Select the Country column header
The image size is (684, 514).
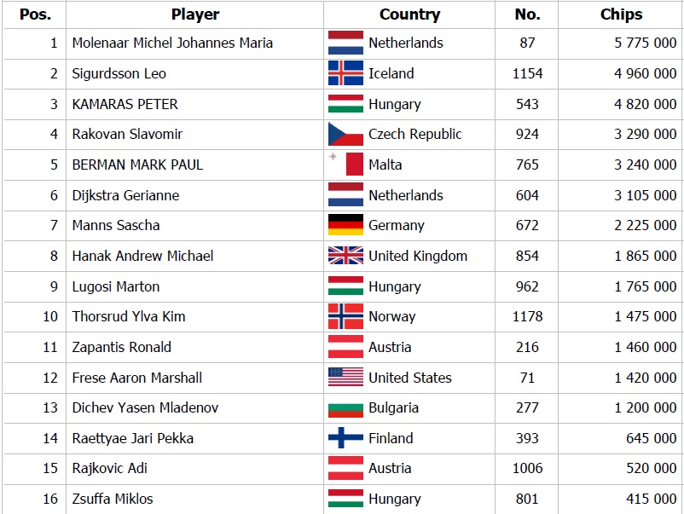(409, 14)
